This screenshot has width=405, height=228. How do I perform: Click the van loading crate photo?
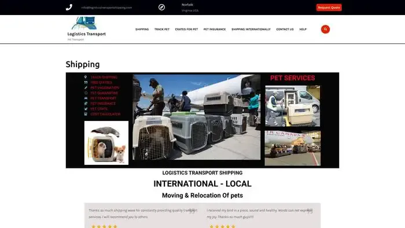coord(293,106)
